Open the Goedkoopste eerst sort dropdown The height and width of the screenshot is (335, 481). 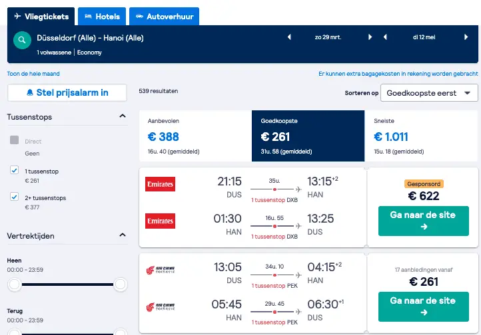[429, 92]
